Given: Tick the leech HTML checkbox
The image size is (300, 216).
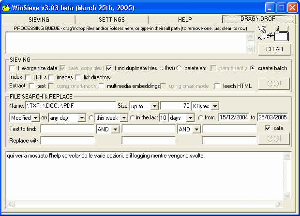Looking at the screenshot, I should [218, 86].
